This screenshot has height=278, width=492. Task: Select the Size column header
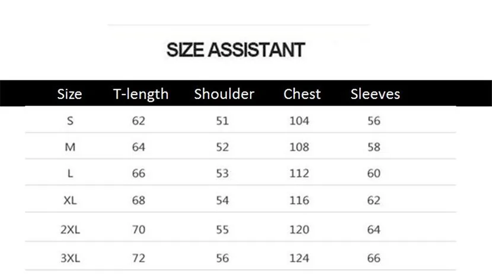[70, 94]
